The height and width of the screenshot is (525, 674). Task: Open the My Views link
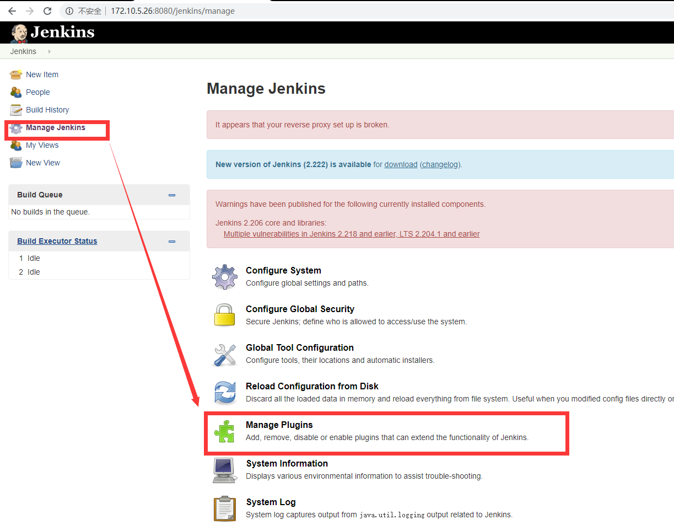(x=42, y=145)
